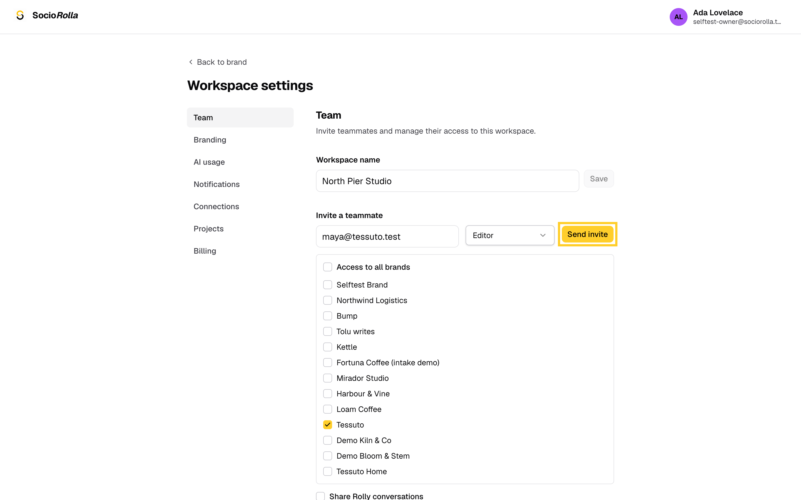Select the Notifications section
This screenshot has width=801, height=500.
pyautogui.click(x=240, y=184)
